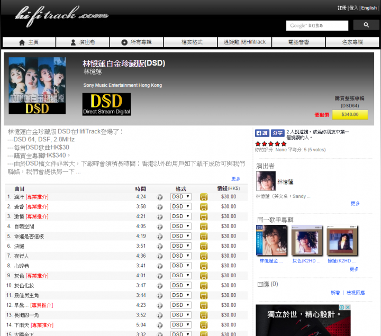Rate album with the fifth star
The width and height of the screenshot is (381, 336).
[284, 144]
